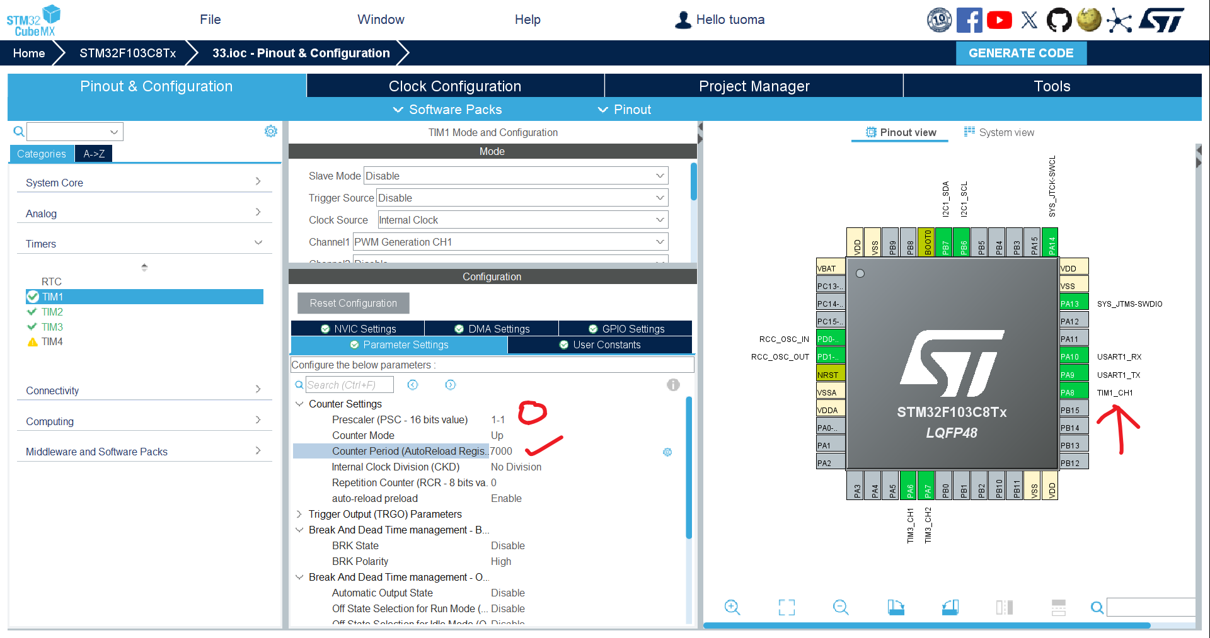Zoom out on the pinout view

coord(841,607)
